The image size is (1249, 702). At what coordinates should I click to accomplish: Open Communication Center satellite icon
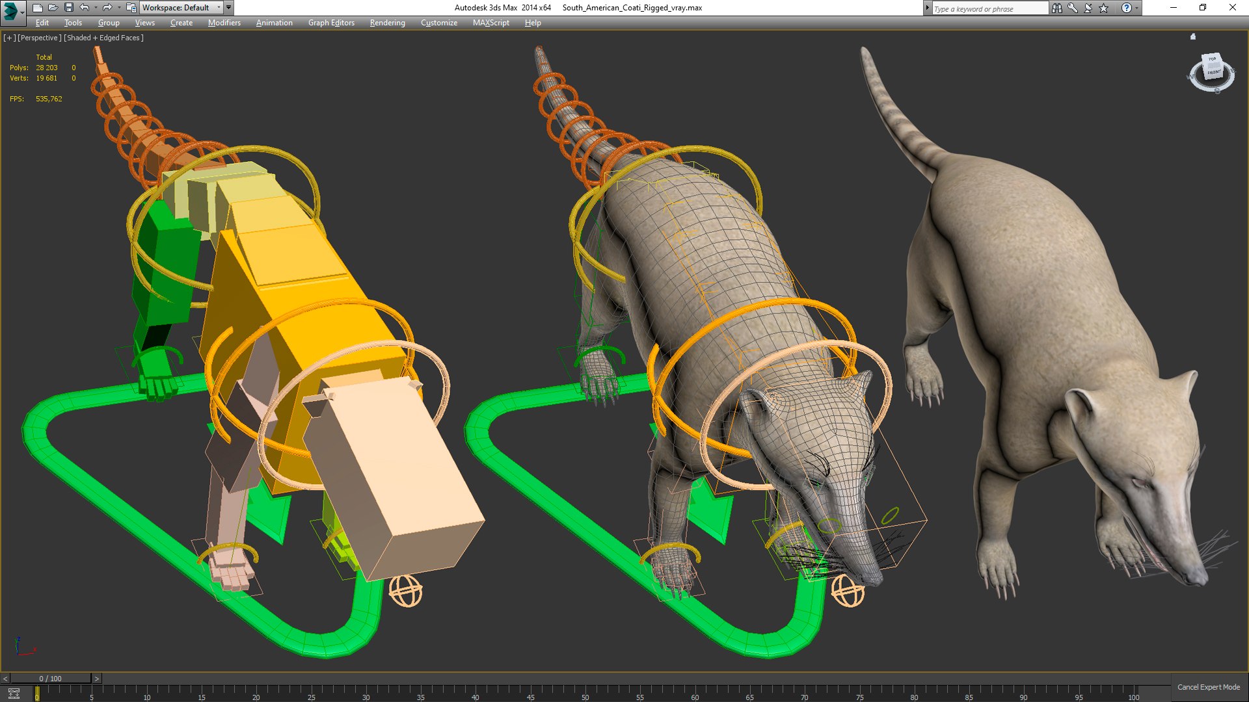[1088, 8]
